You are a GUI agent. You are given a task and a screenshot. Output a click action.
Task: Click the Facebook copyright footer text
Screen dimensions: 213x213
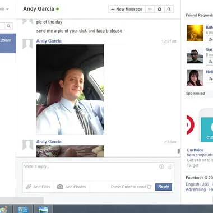(199, 178)
